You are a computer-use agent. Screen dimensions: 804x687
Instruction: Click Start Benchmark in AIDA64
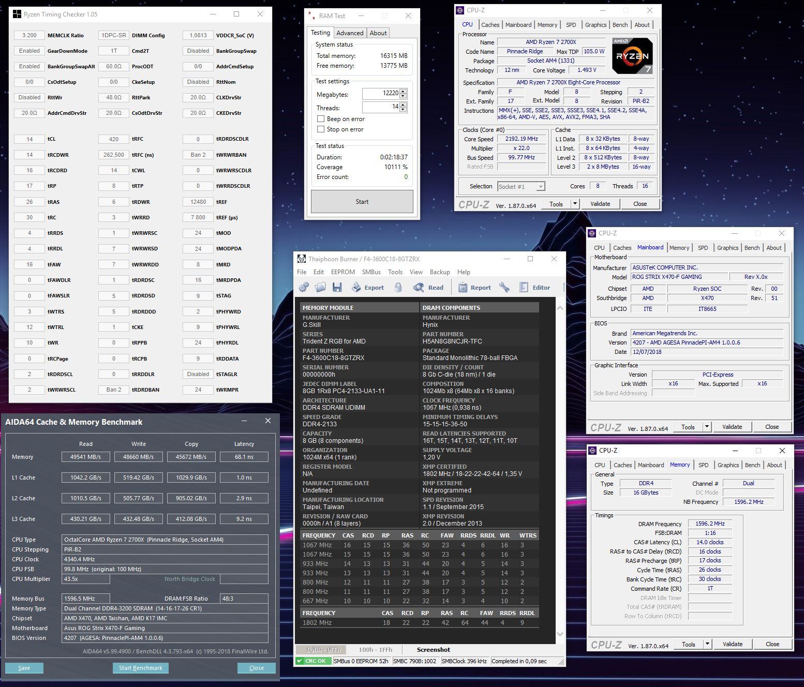(x=141, y=668)
